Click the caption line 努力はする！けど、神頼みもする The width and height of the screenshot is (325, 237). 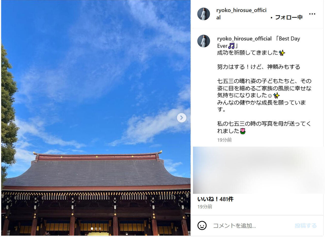[259, 67]
